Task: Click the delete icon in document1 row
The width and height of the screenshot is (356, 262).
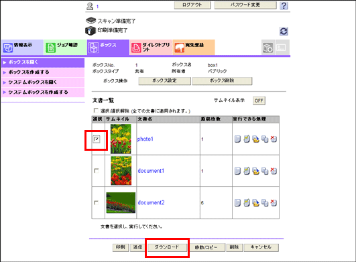Action: 274,171
